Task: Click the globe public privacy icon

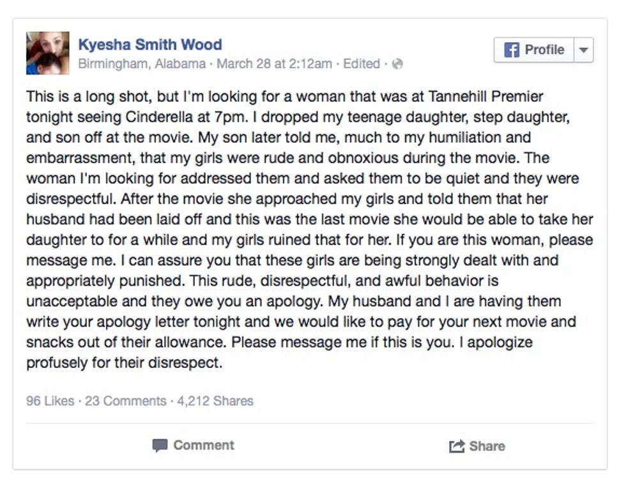Action: (x=397, y=64)
